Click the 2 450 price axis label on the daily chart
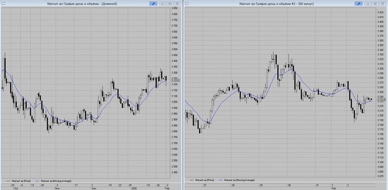 (175, 172)
